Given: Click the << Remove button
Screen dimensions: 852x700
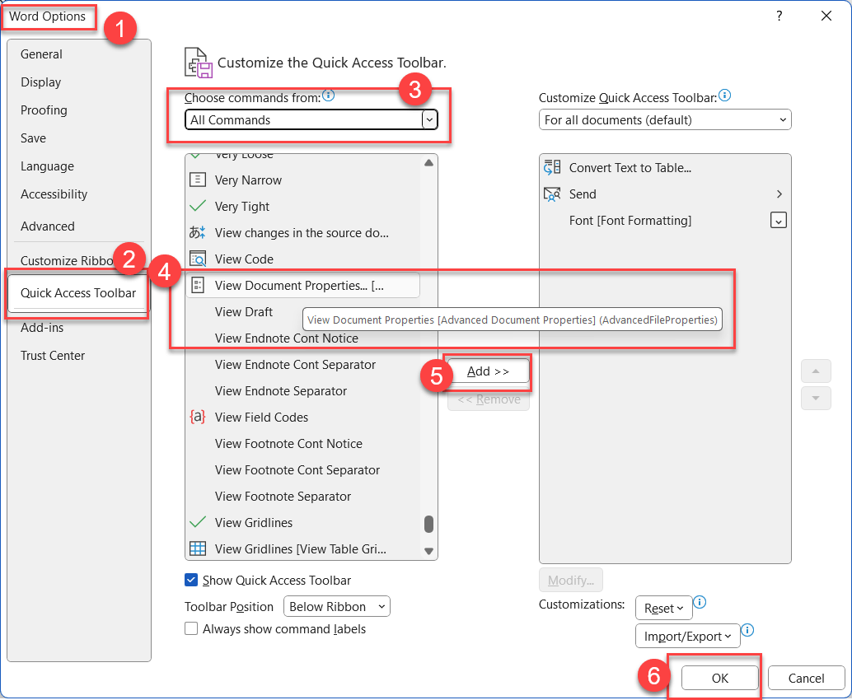Looking at the screenshot, I should point(489,399).
